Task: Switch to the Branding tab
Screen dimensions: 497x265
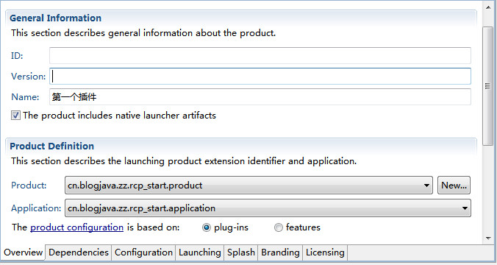Action: (x=280, y=252)
